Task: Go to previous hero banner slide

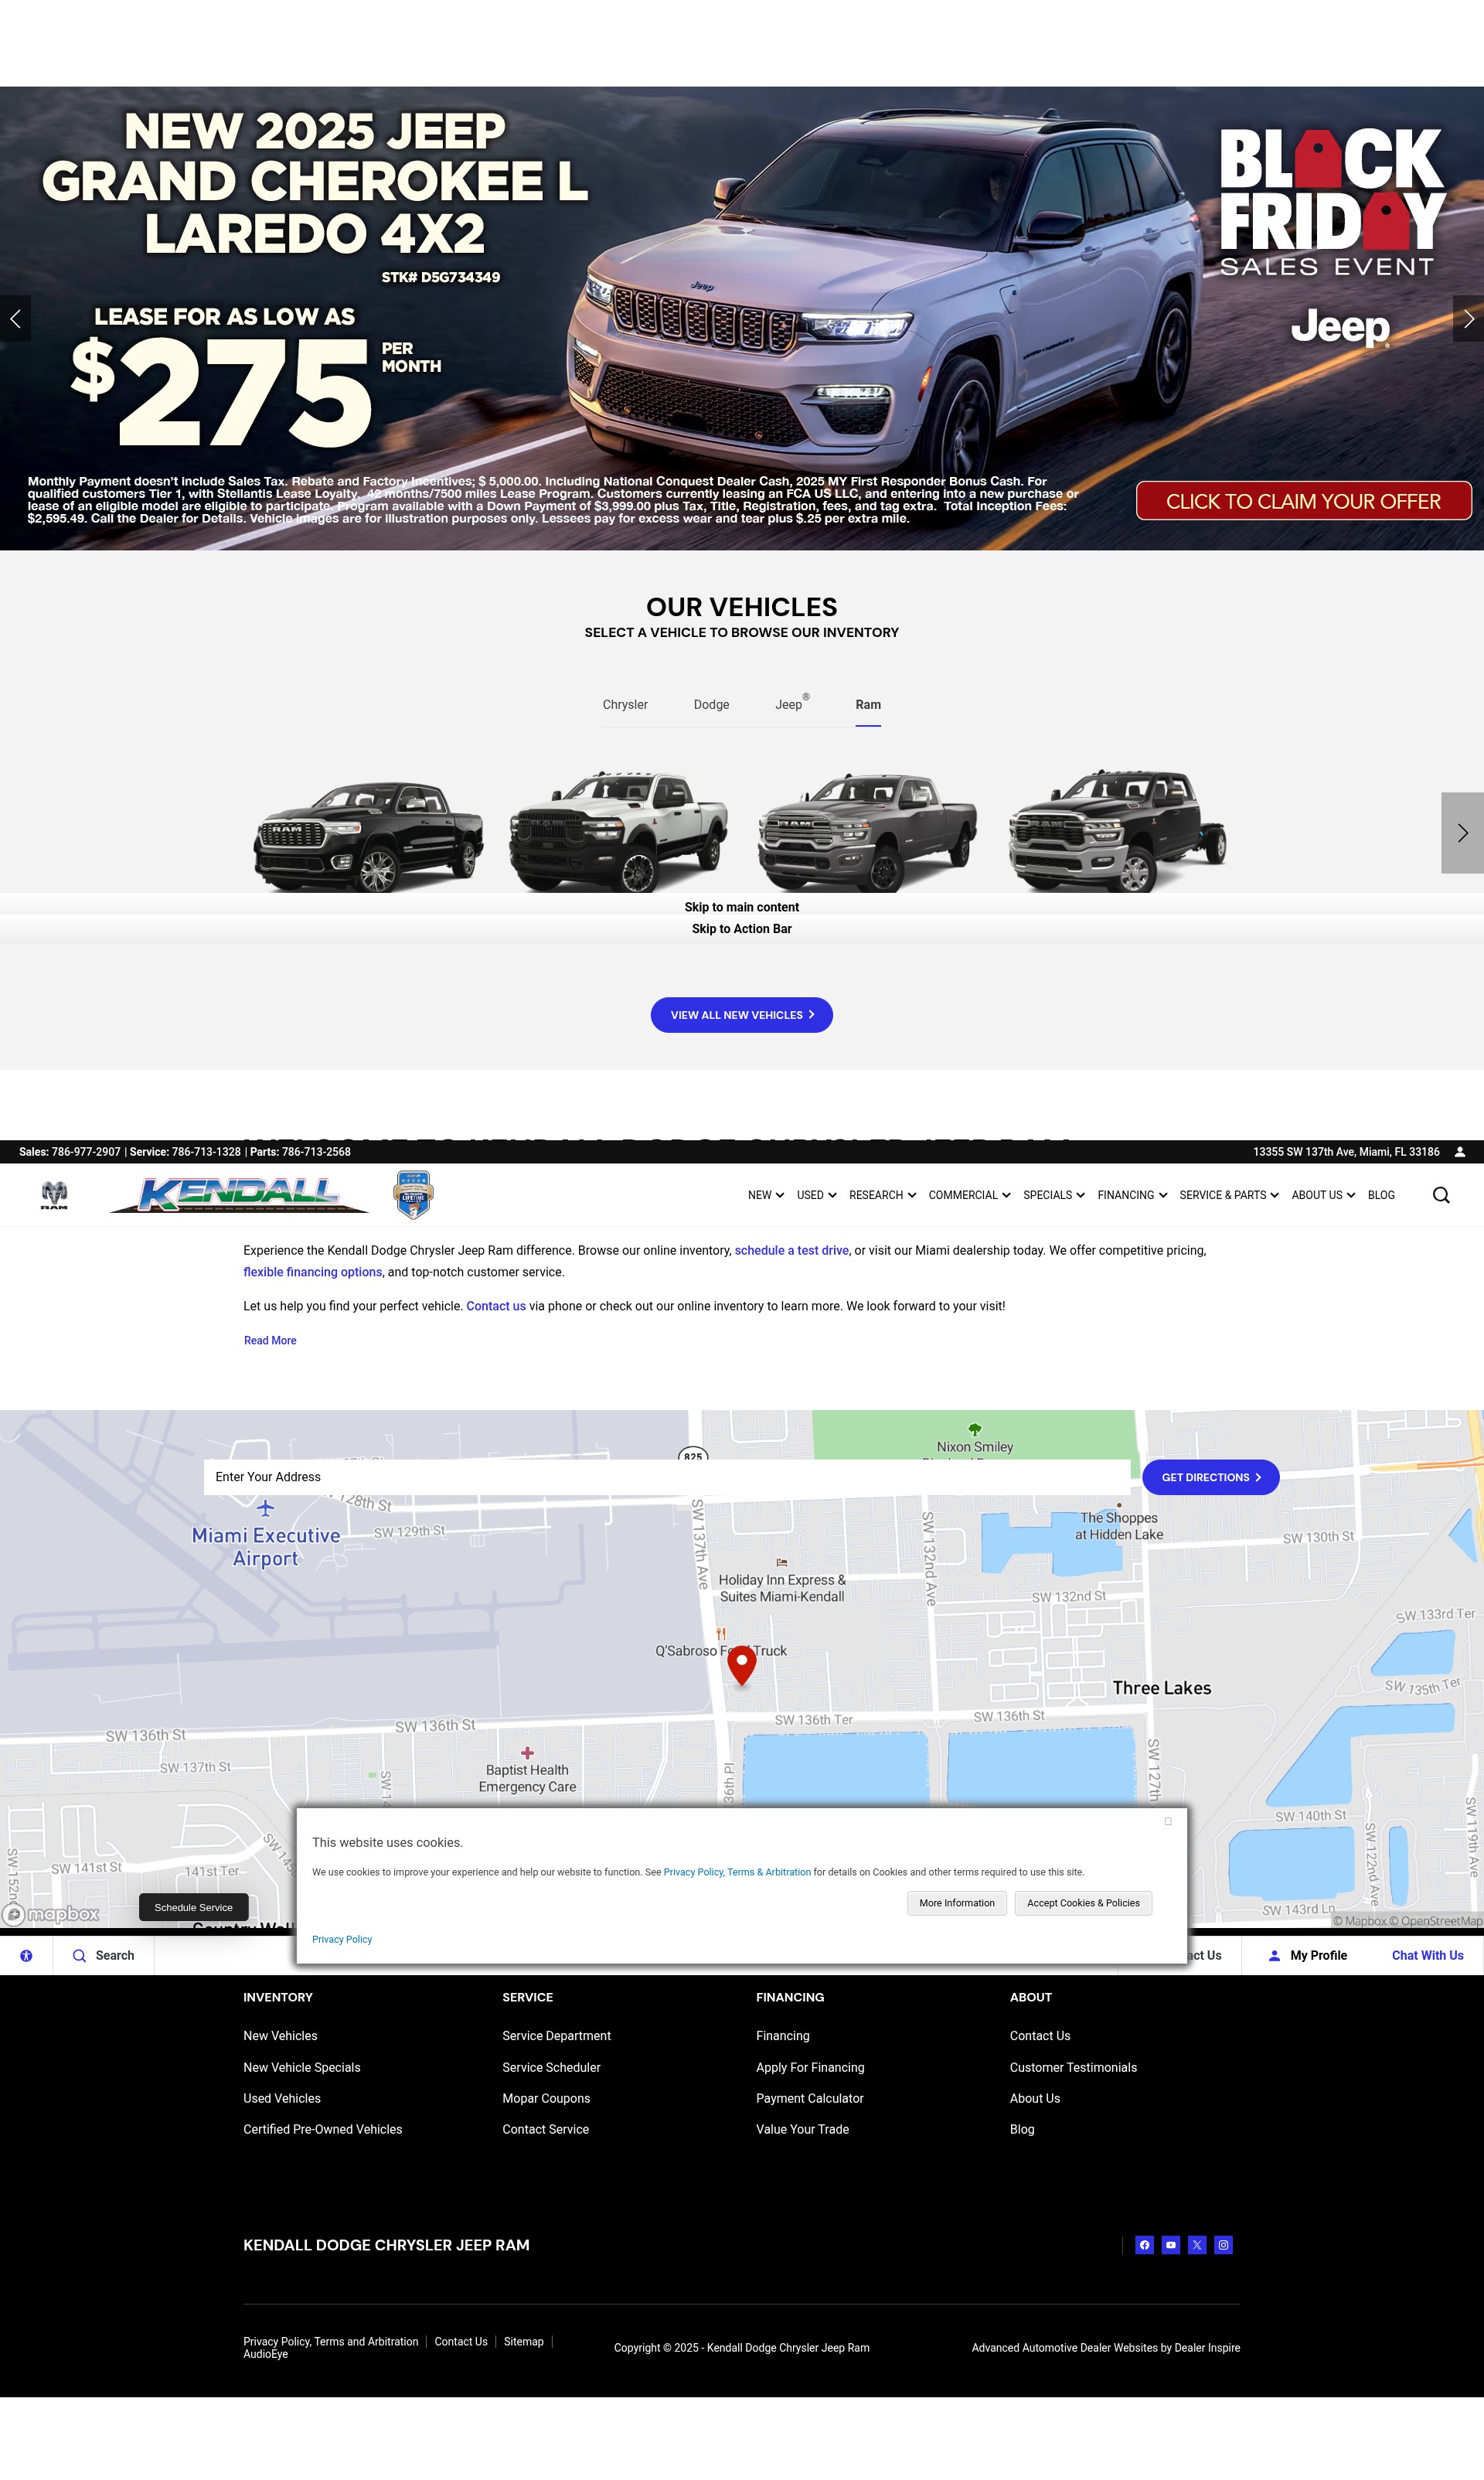Action: [15, 319]
